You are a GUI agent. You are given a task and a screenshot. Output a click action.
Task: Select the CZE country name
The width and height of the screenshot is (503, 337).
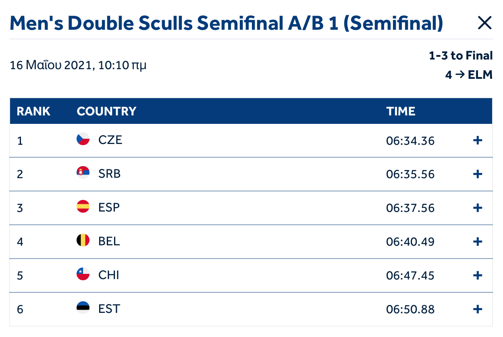110,140
